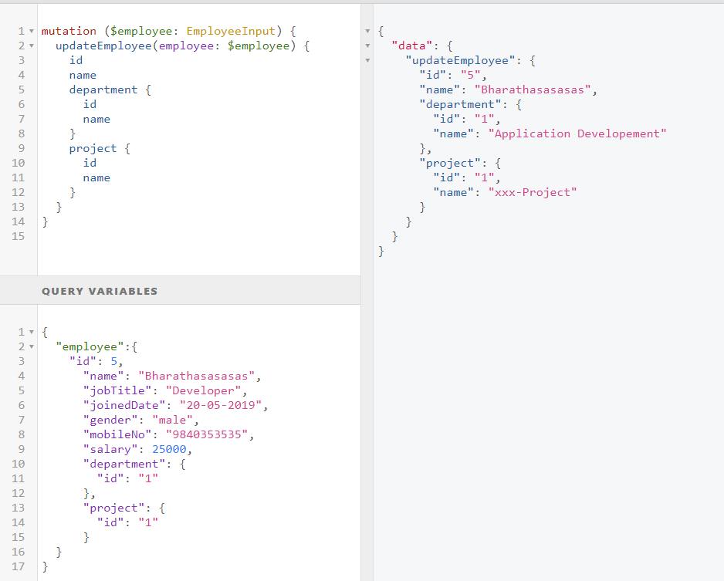This screenshot has height=581, width=724.
Task: Select EmployeeInput type in query line 1
Action: [x=231, y=31]
